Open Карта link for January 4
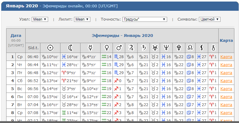Screen dimensions: 239x123 coord(226,81)
